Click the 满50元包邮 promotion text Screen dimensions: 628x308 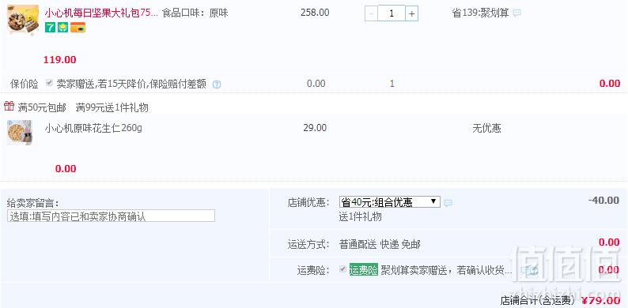(42, 107)
